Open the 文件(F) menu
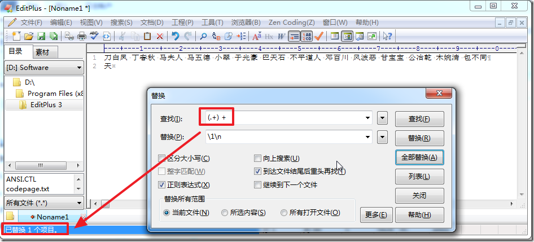This screenshot has width=534, height=242. click(32, 23)
